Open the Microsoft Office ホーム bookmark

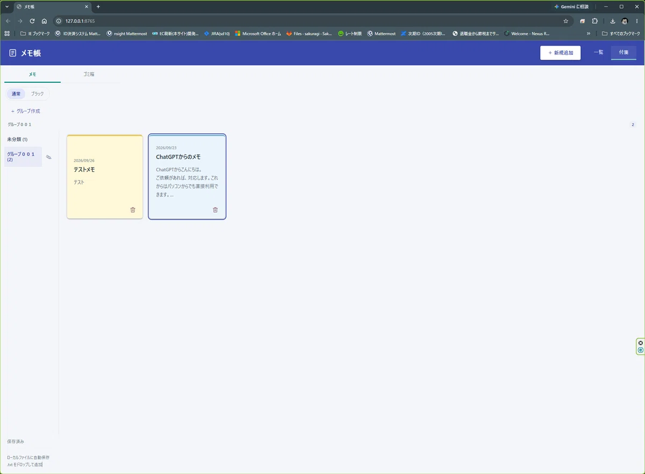258,33
